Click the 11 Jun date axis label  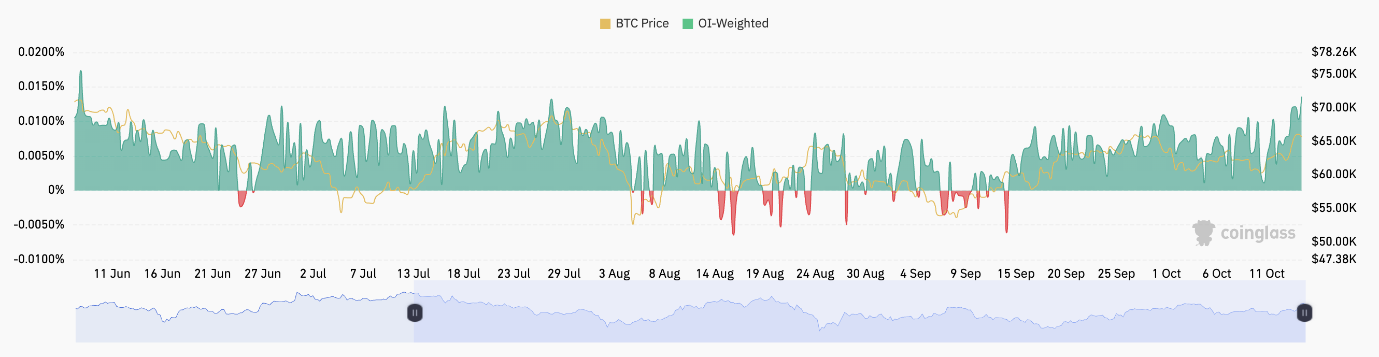click(112, 274)
